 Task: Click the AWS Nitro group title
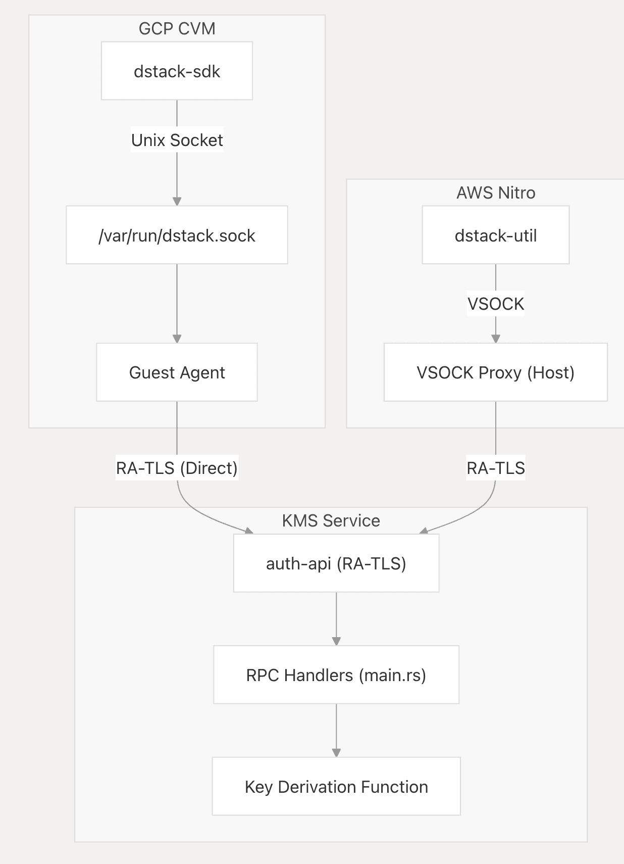(x=495, y=193)
